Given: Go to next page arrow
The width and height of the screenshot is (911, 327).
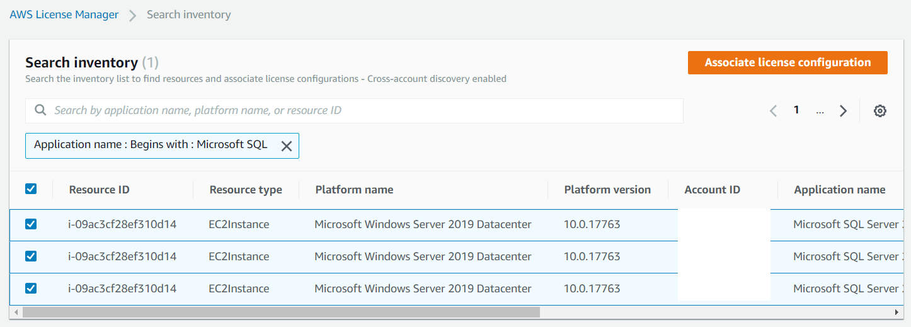Looking at the screenshot, I should pos(843,111).
